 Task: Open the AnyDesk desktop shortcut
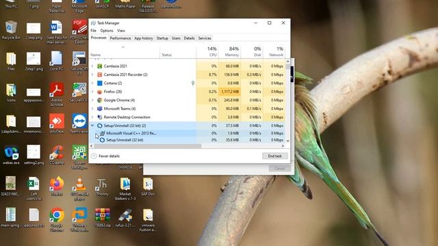tap(57, 121)
